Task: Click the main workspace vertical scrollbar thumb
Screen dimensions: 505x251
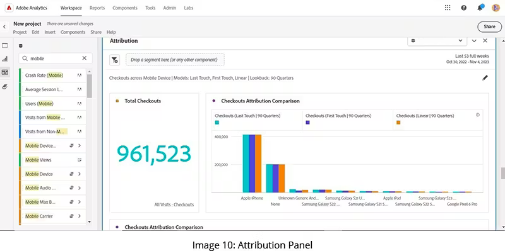Action: click(502, 174)
